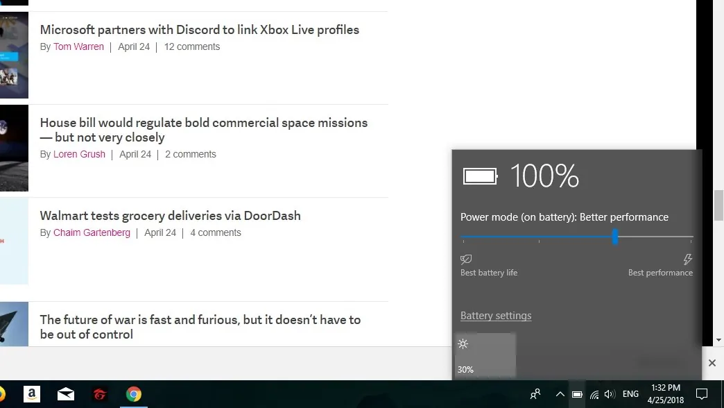Click the Best battery life leaf icon
The height and width of the screenshot is (408, 724).
coord(466,260)
